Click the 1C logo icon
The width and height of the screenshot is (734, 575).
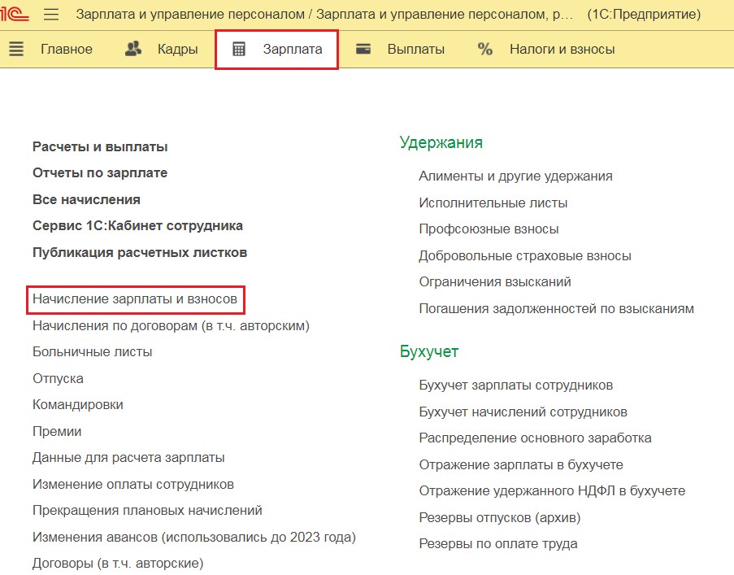14,15
